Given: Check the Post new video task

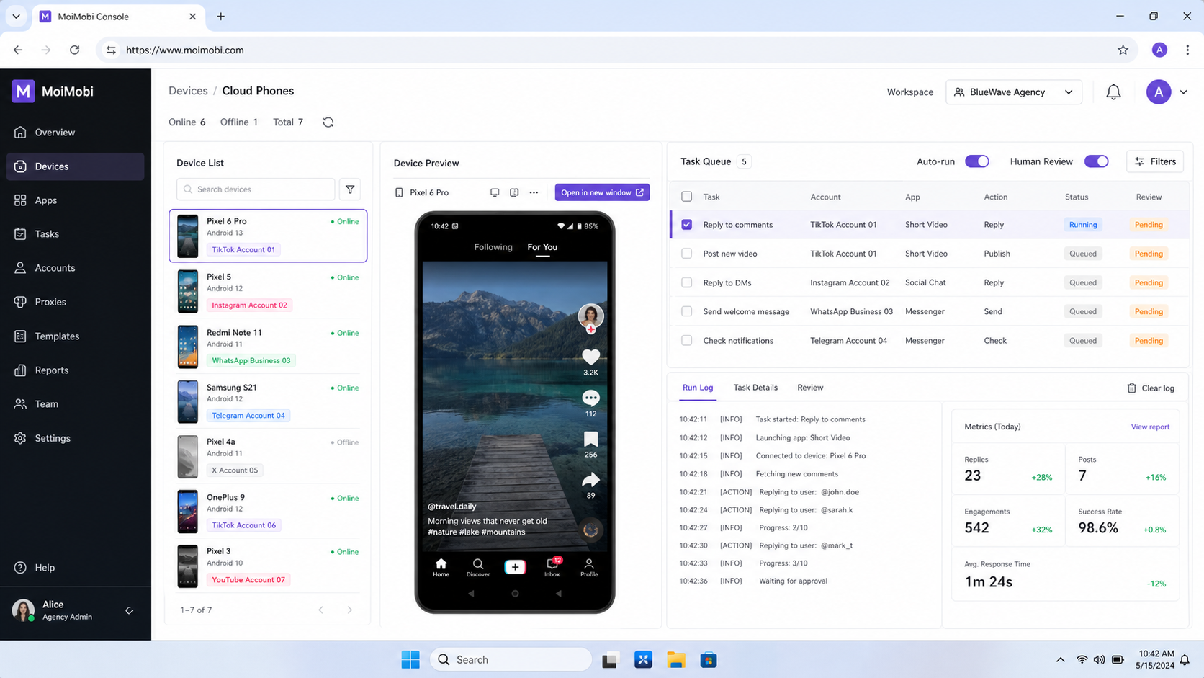Looking at the screenshot, I should click(x=686, y=254).
